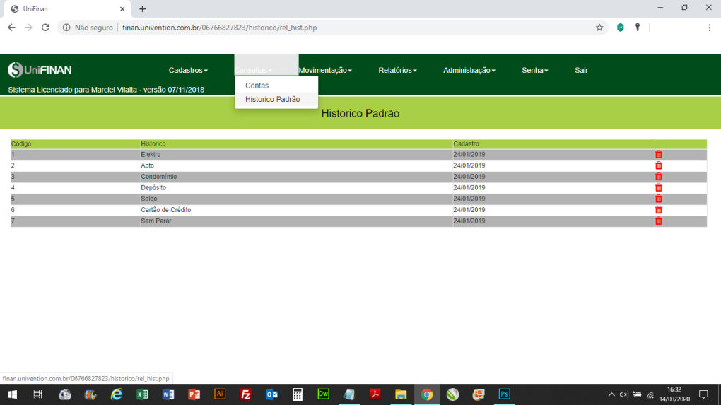Delete the Saldo row with its trash icon

click(x=659, y=199)
